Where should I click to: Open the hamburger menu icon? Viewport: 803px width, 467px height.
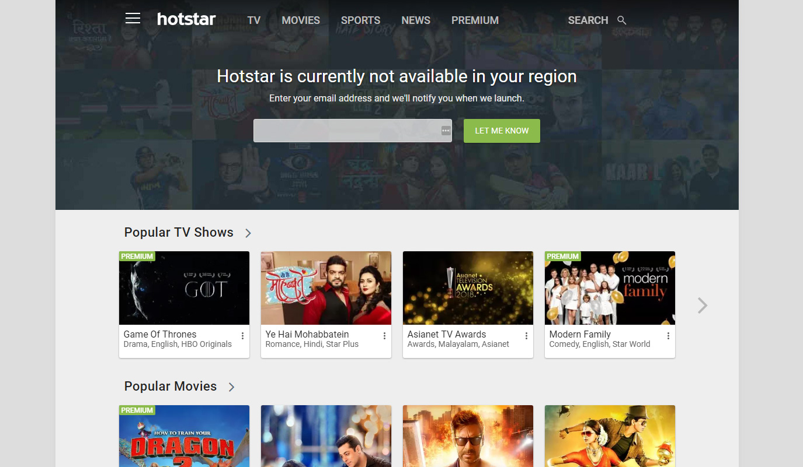tap(133, 18)
